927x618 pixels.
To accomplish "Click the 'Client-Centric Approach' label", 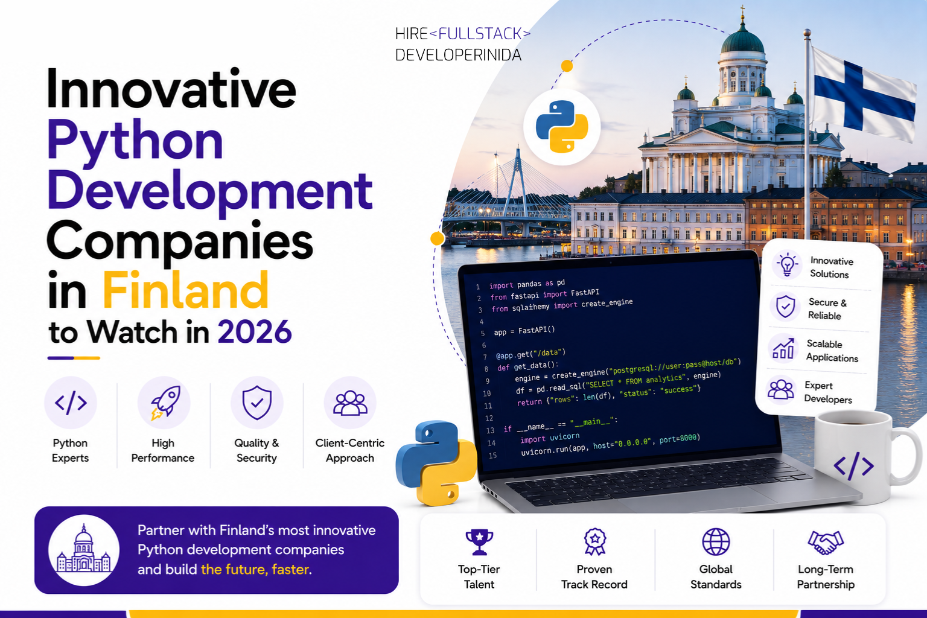I will (x=350, y=450).
